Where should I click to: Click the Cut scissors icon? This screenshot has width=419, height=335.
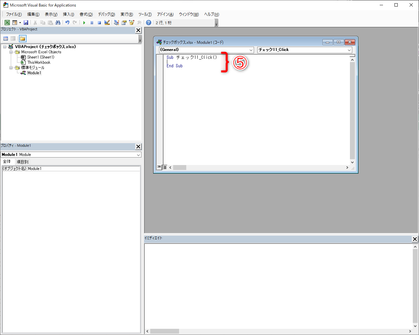tap(35, 23)
